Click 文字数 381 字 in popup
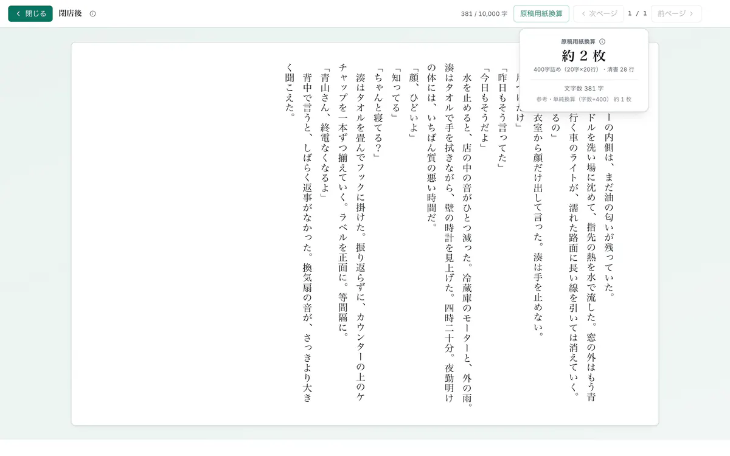Image resolution: width=730 pixels, height=456 pixels. point(584,89)
